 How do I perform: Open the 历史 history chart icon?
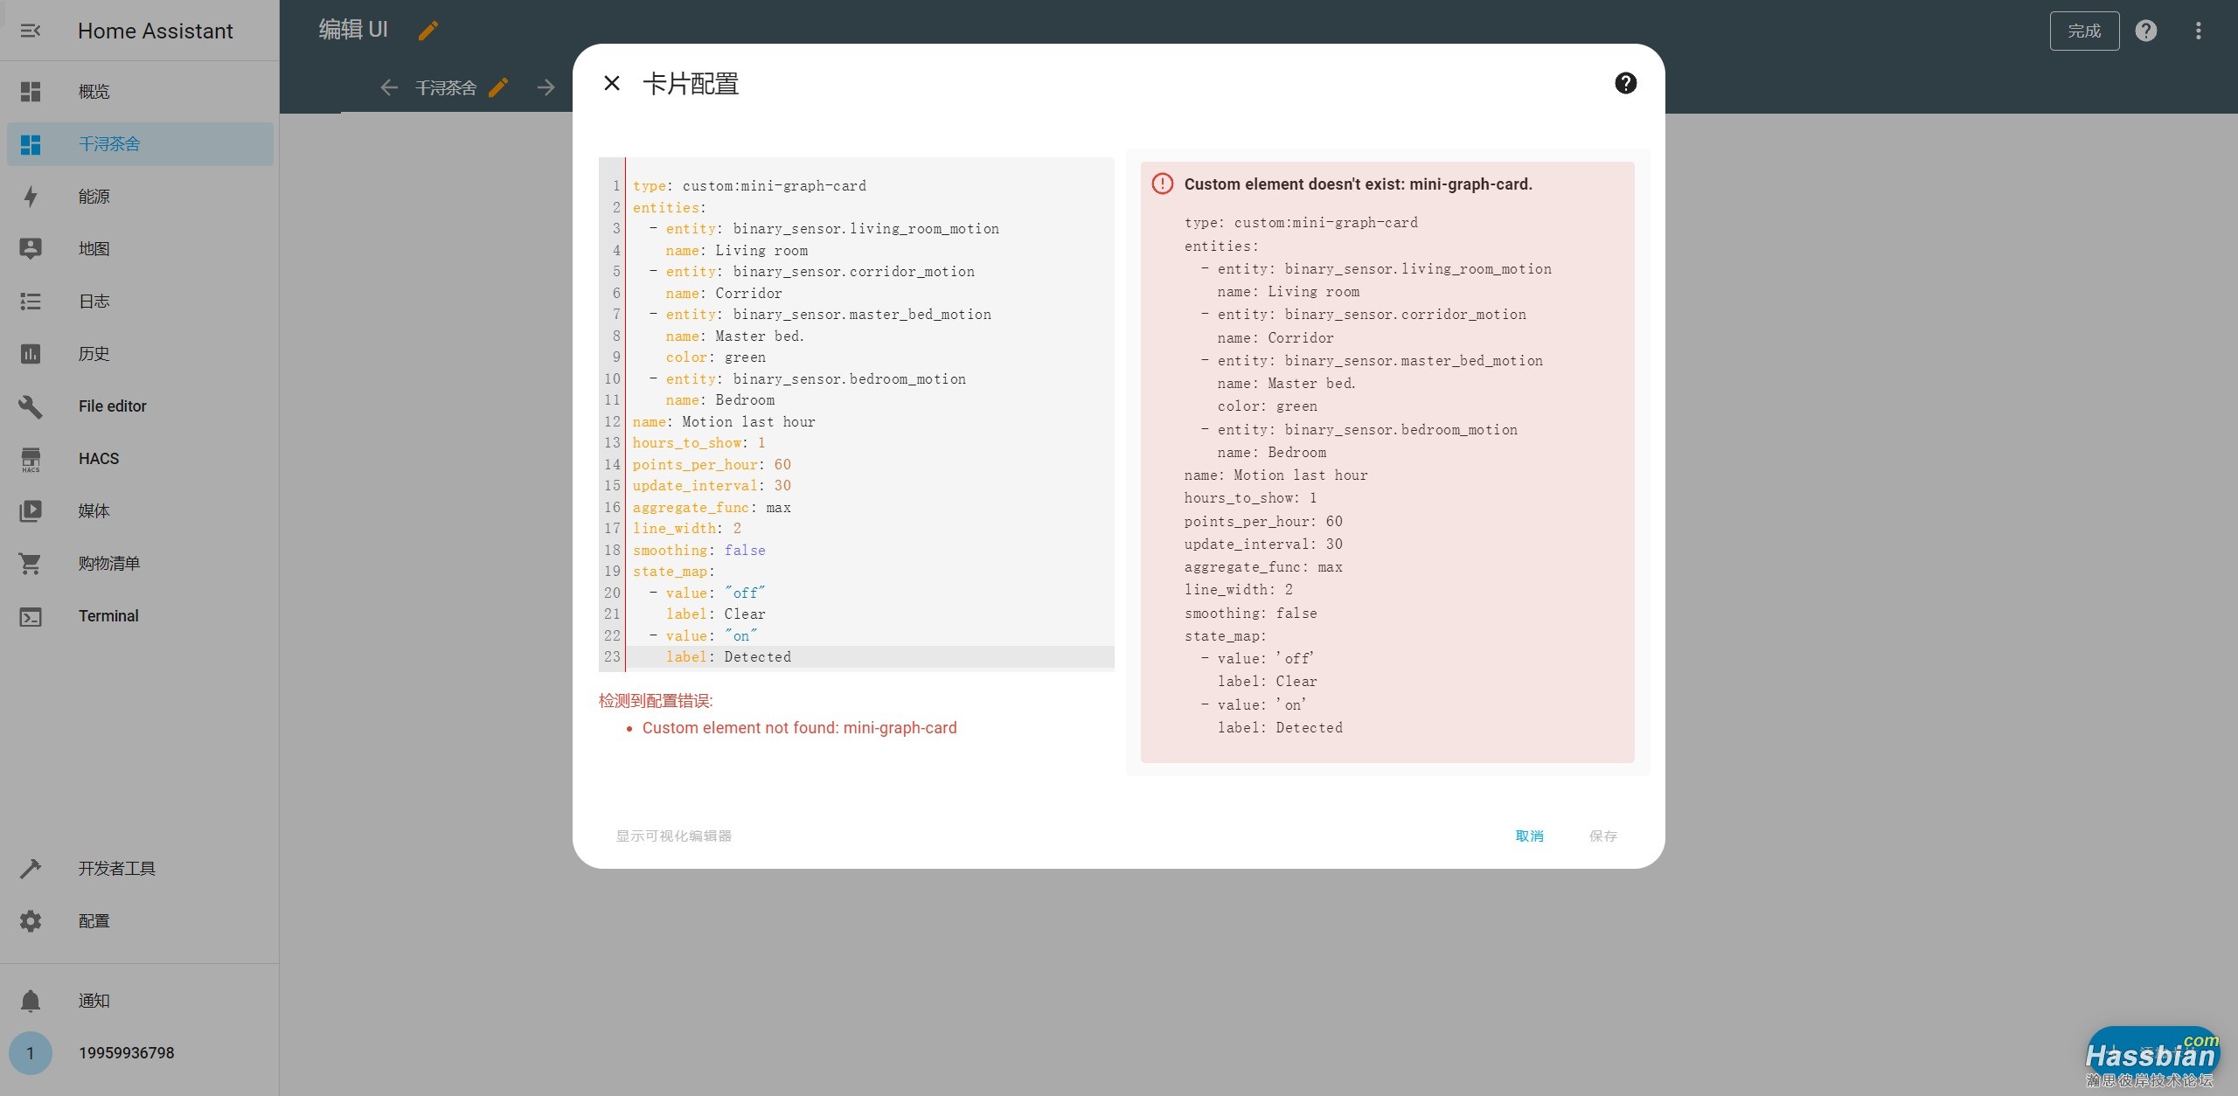31,354
